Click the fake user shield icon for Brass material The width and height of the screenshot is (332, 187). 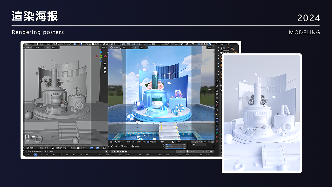(x=196, y=142)
